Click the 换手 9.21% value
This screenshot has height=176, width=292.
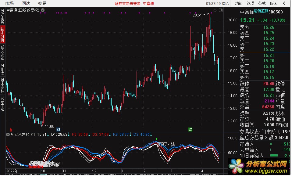(269, 113)
